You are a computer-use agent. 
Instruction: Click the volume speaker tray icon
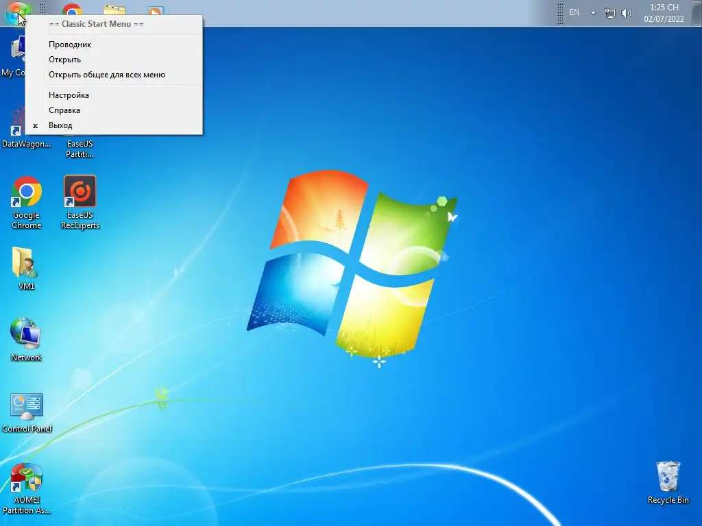click(x=627, y=13)
